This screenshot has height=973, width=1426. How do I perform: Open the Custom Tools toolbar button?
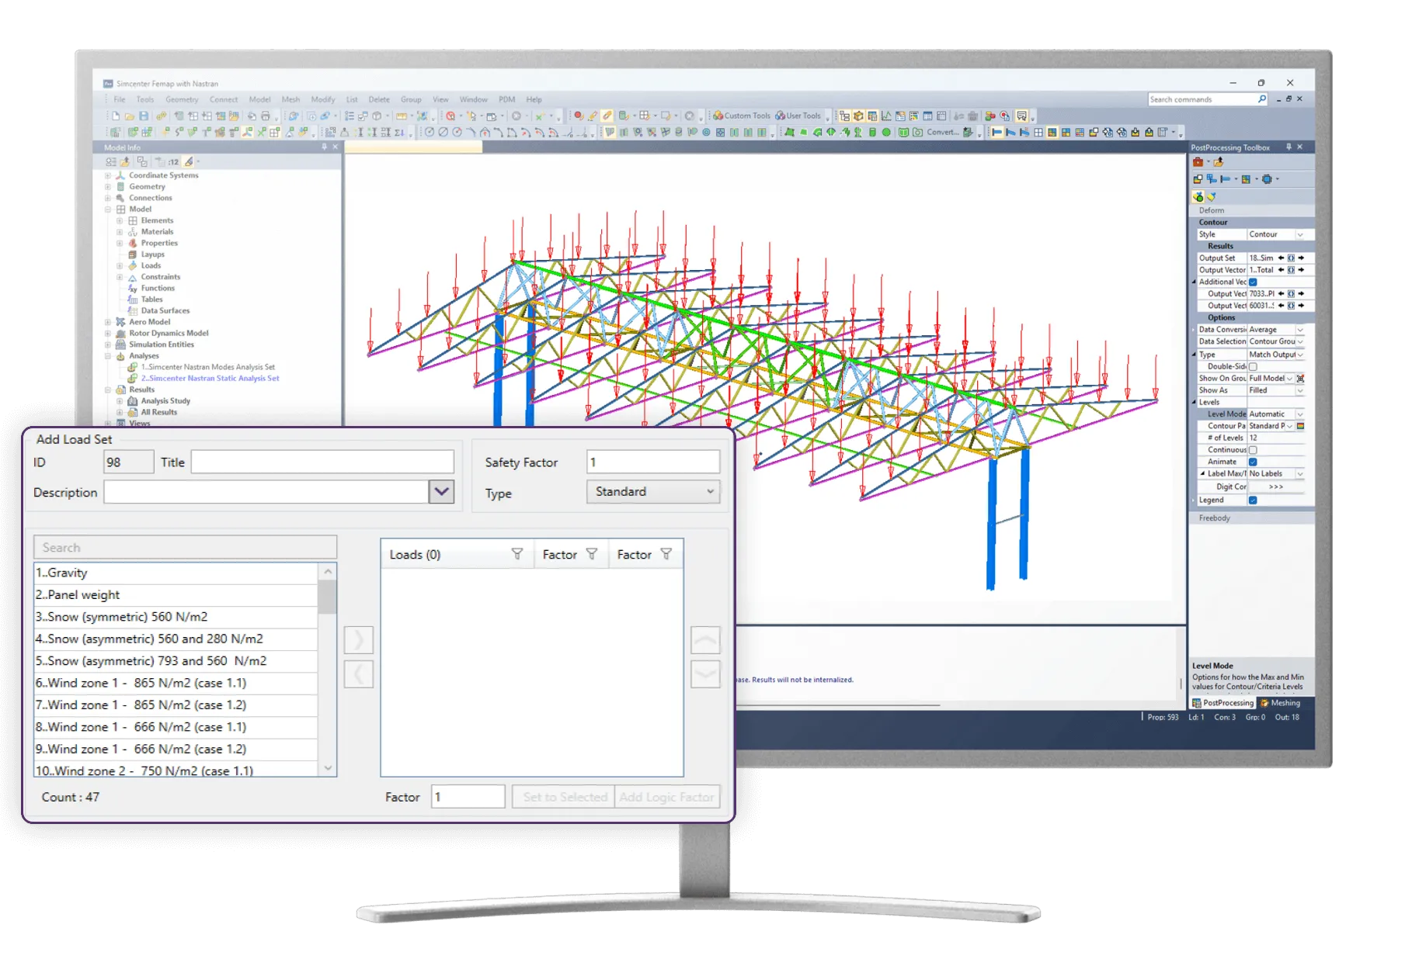(x=743, y=116)
